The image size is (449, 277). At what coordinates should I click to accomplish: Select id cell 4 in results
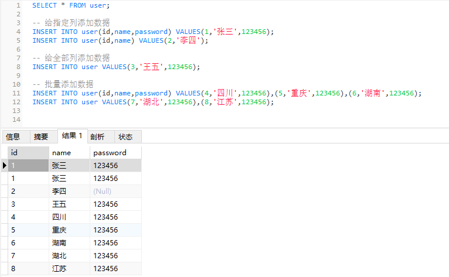pos(28,217)
